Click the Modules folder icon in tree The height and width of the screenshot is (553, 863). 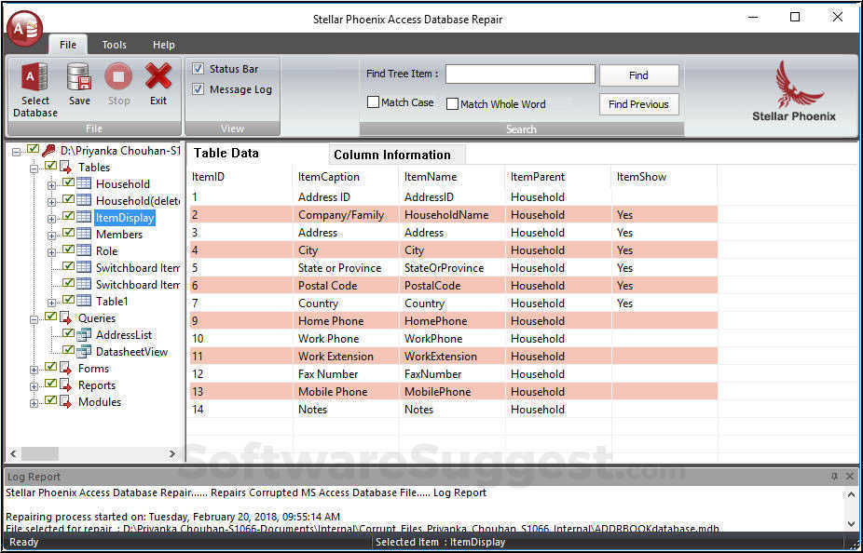[x=66, y=402]
